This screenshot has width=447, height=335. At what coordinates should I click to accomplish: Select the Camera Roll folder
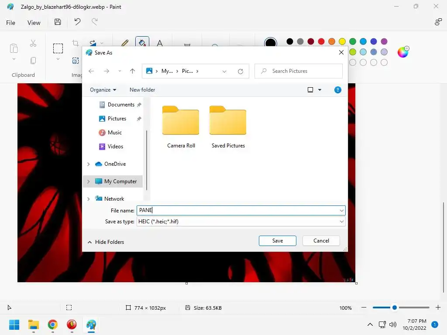point(181,127)
